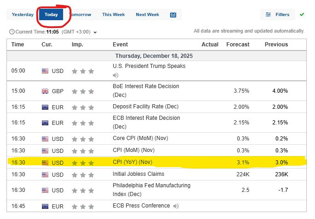Open the Filters button
This screenshot has height=219, width=315.
click(x=278, y=14)
